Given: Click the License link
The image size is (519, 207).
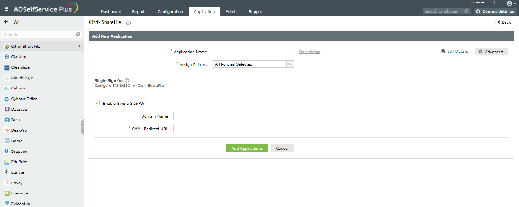Looking at the screenshot, I should (478, 2).
